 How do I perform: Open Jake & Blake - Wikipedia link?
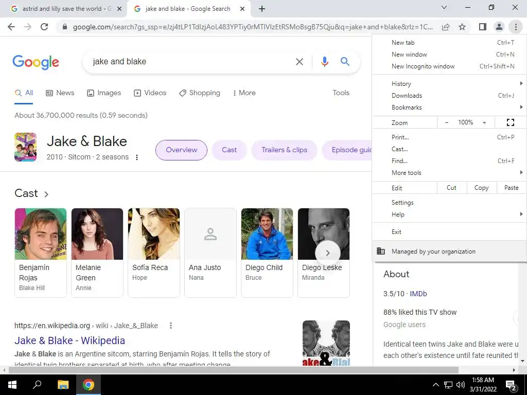click(x=69, y=340)
